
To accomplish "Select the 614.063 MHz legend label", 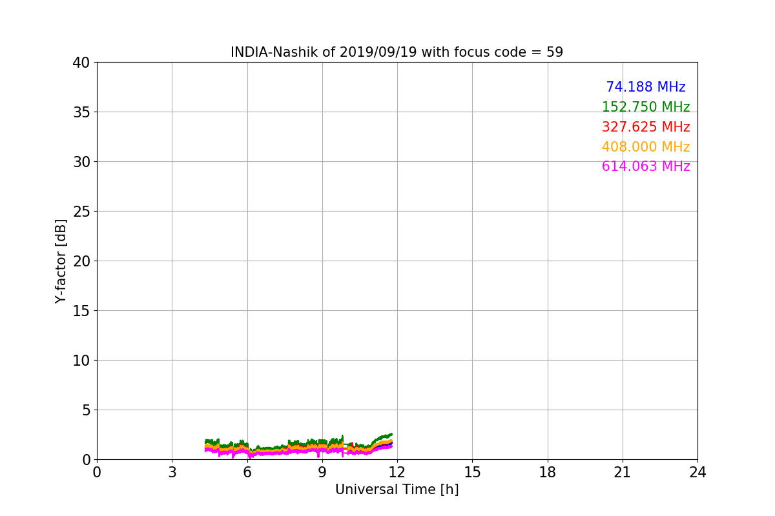I will pyautogui.click(x=646, y=166).
